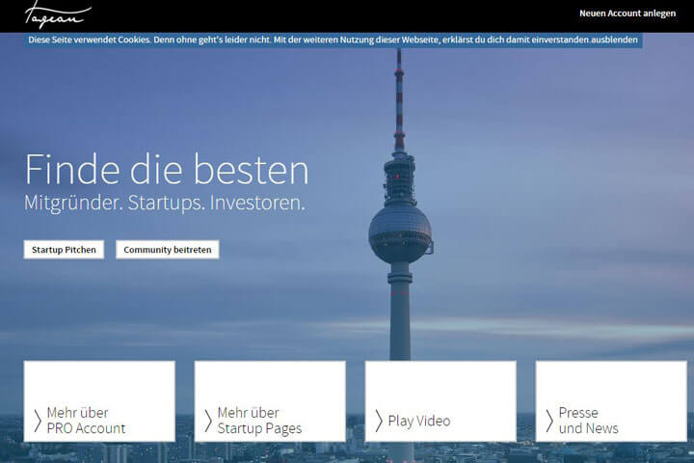Click the Finde die besten headline

(x=167, y=170)
